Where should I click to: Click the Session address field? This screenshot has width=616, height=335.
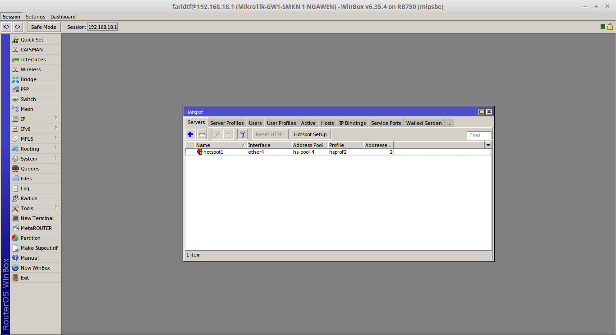point(102,27)
